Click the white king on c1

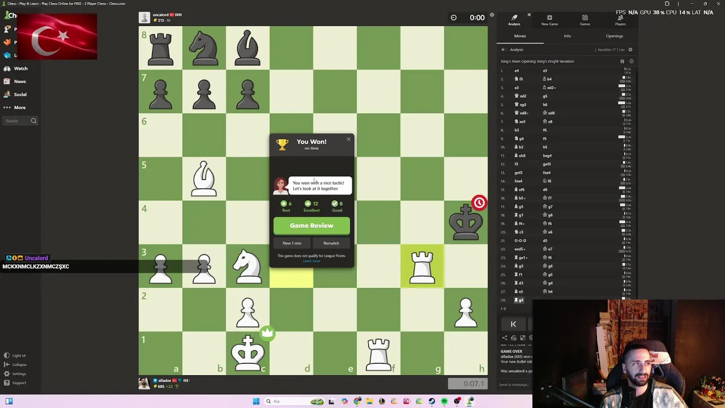pos(248,354)
